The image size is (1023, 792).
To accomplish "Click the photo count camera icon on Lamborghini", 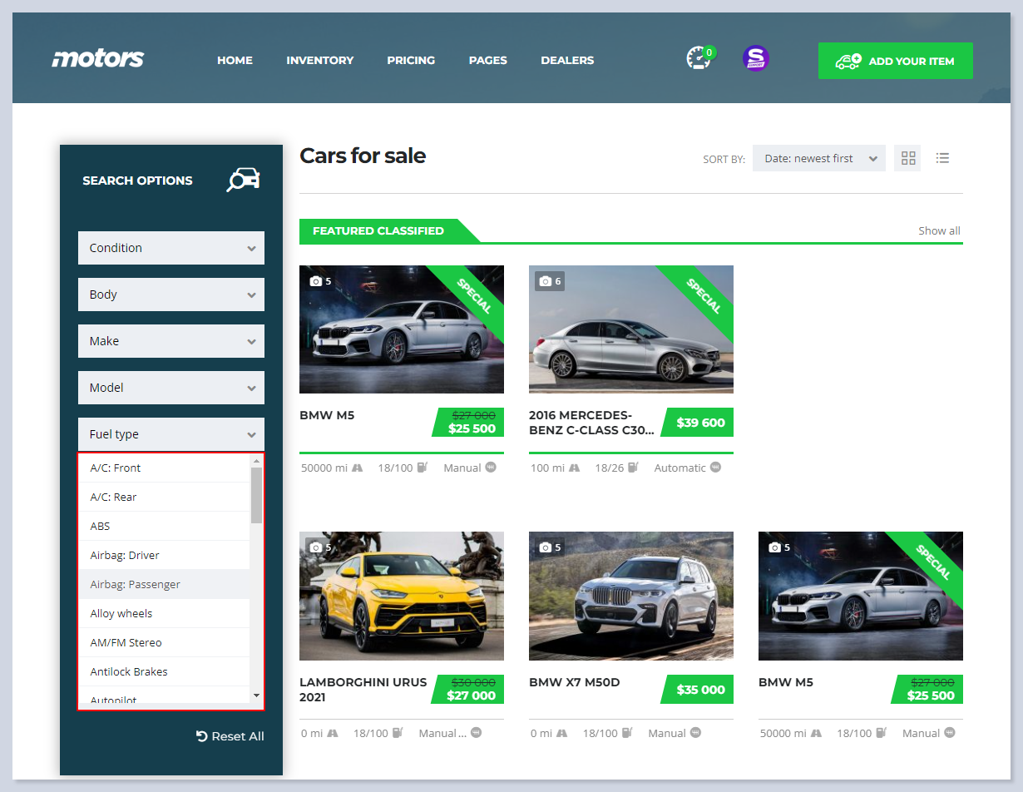I will point(315,547).
